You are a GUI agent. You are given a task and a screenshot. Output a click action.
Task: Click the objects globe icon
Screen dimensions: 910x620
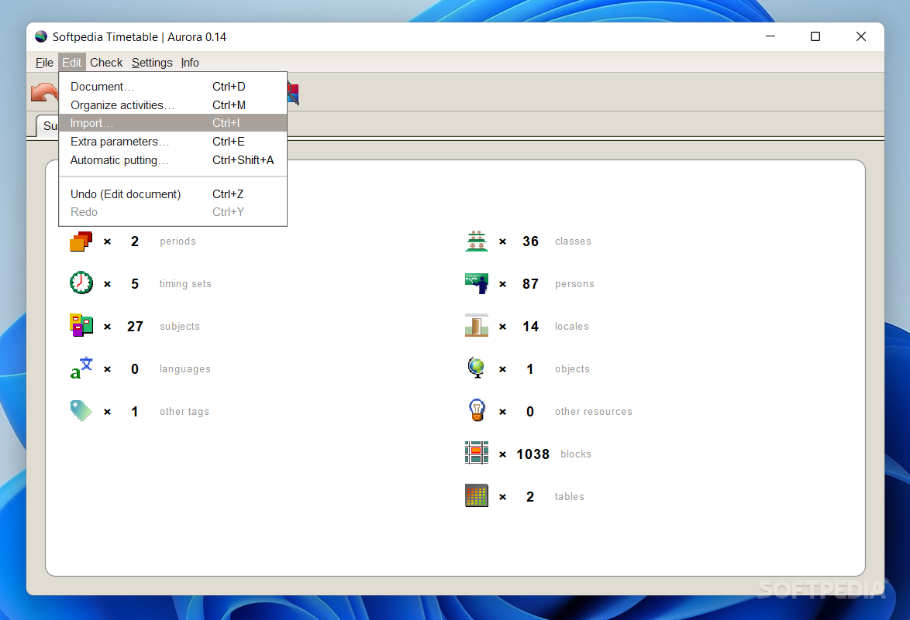477,368
